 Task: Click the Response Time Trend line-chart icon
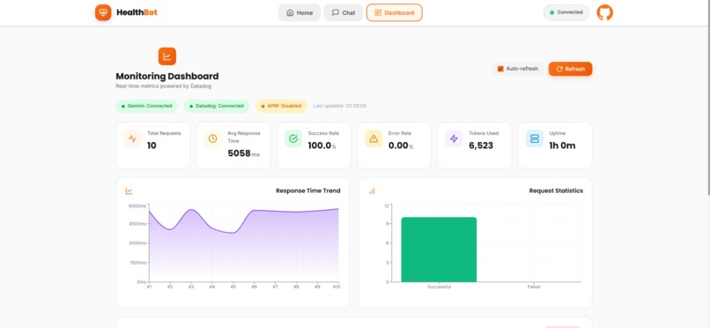coord(129,191)
